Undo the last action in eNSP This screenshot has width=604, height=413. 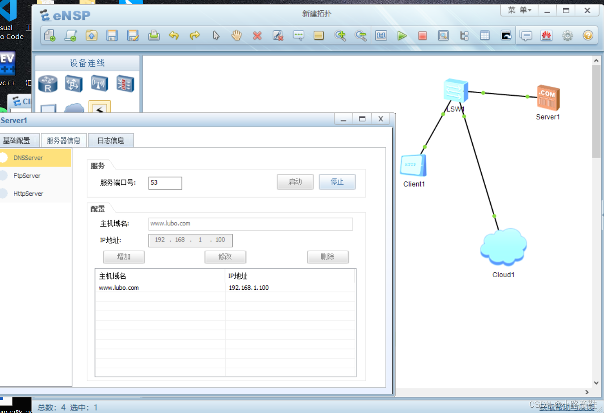pos(174,35)
